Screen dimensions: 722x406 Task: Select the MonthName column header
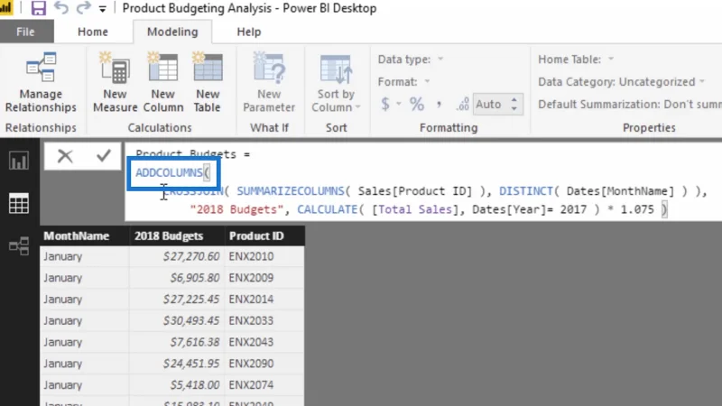coord(84,235)
